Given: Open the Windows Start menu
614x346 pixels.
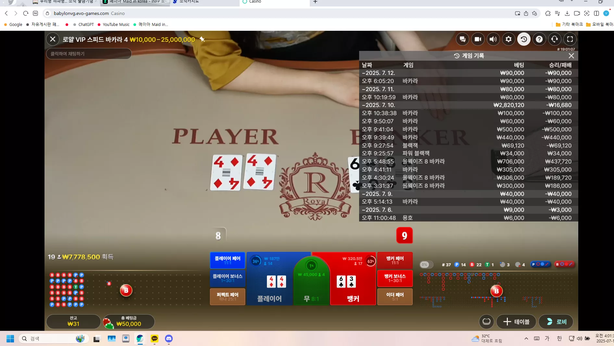Looking at the screenshot, I should coord(10,339).
